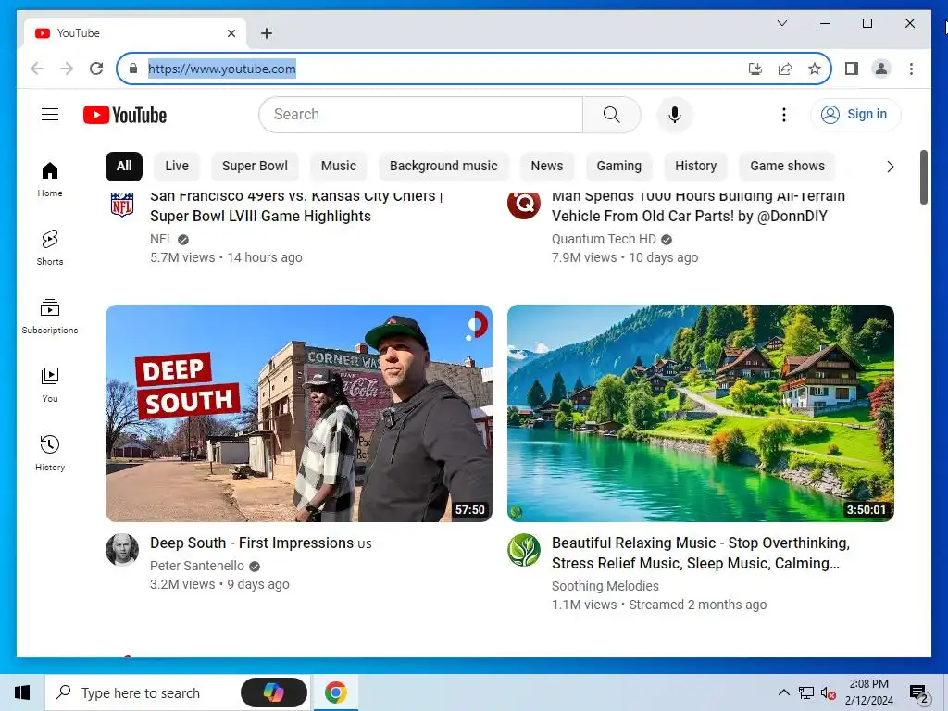The width and height of the screenshot is (948, 711).
Task: Click the install app icon in address bar
Action: 755,69
